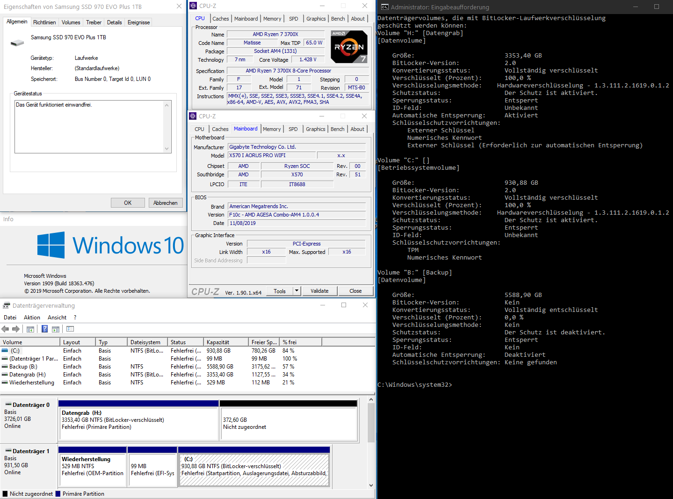Select Wiederherstellung 529 MB partition block
Screen dimensions: 673x499
click(x=93, y=466)
